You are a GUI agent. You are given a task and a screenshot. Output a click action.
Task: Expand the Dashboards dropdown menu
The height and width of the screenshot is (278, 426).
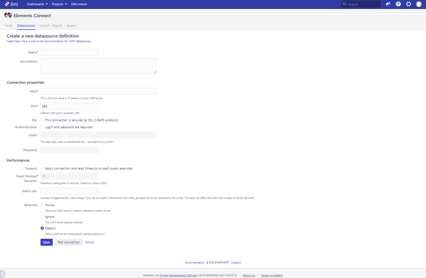tap(37, 4)
